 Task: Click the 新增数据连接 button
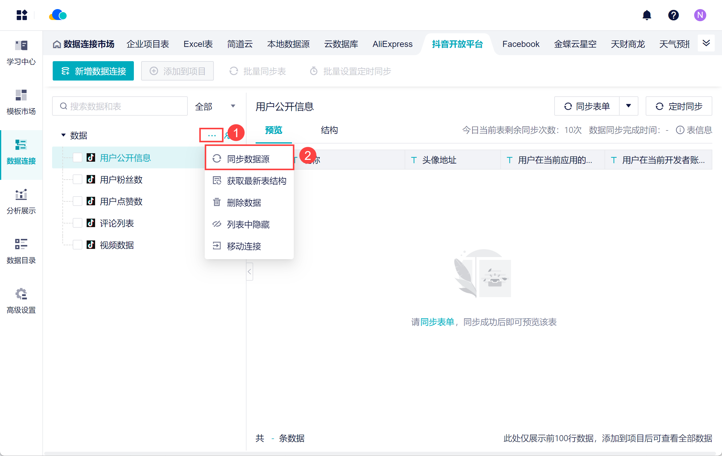click(93, 71)
